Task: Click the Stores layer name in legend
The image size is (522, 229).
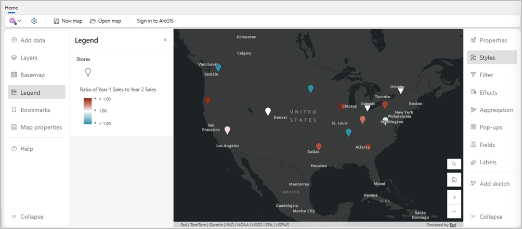Action: coord(84,59)
